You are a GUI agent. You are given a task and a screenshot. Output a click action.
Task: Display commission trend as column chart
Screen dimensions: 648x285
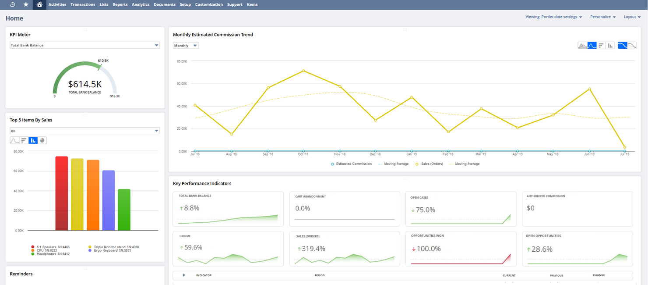[610, 45]
